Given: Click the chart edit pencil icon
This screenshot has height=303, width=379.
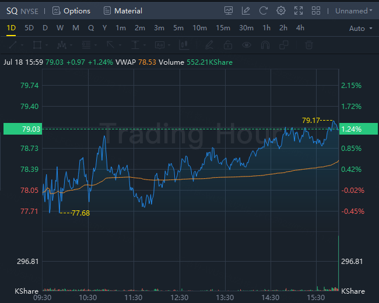Looking at the screenshot, I should tap(246, 10).
